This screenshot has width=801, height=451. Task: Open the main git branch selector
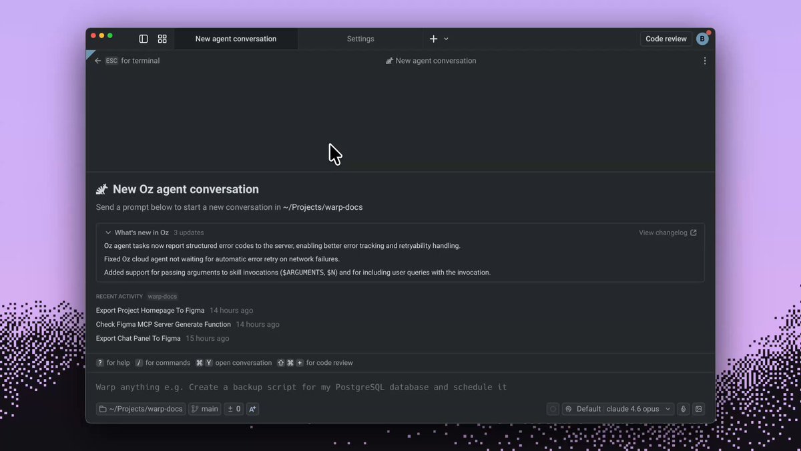205,409
